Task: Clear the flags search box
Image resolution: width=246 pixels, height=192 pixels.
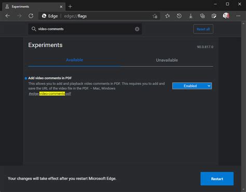Action: click(x=137, y=29)
